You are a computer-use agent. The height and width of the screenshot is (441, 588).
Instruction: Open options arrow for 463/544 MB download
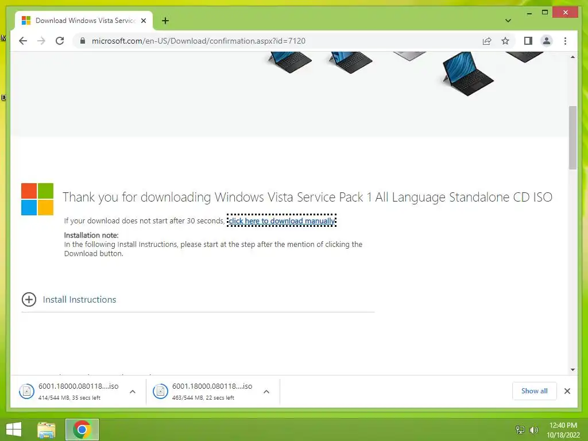(x=266, y=392)
